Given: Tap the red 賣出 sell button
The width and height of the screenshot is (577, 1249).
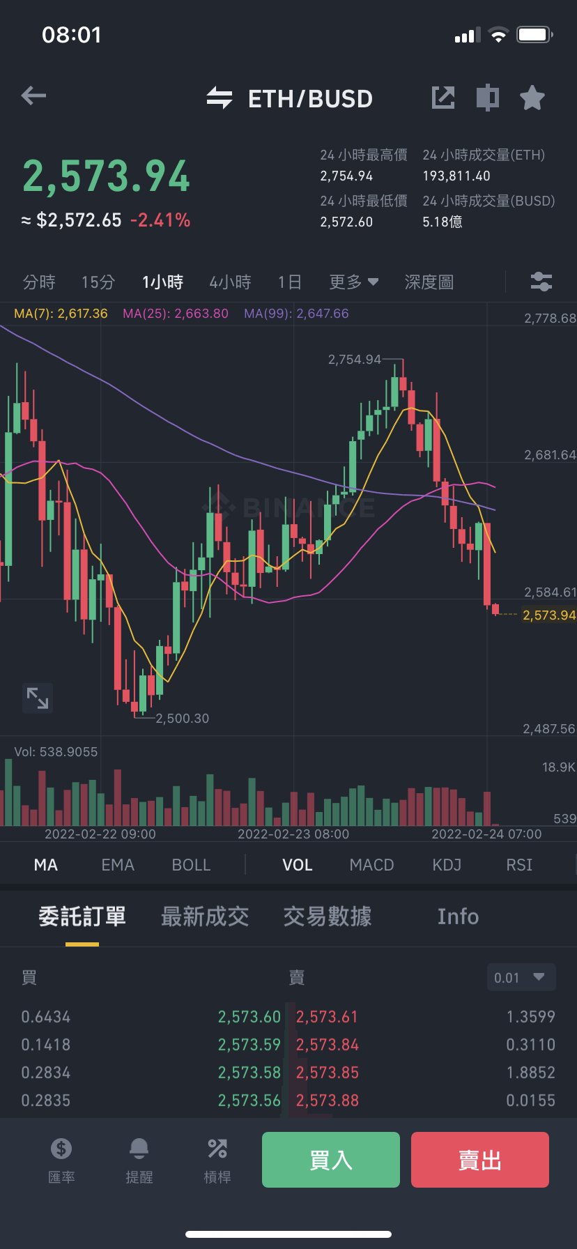Looking at the screenshot, I should pyautogui.click(x=480, y=1160).
